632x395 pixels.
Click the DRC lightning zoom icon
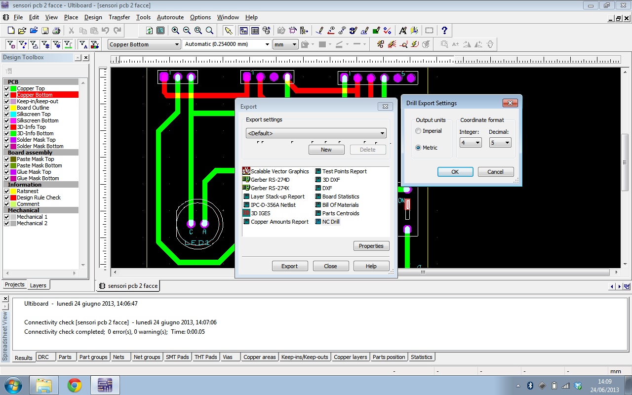point(403,44)
